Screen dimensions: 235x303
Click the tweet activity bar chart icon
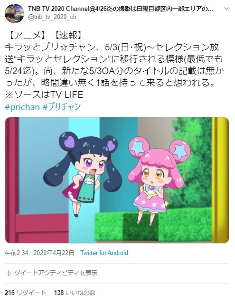click(x=8, y=273)
